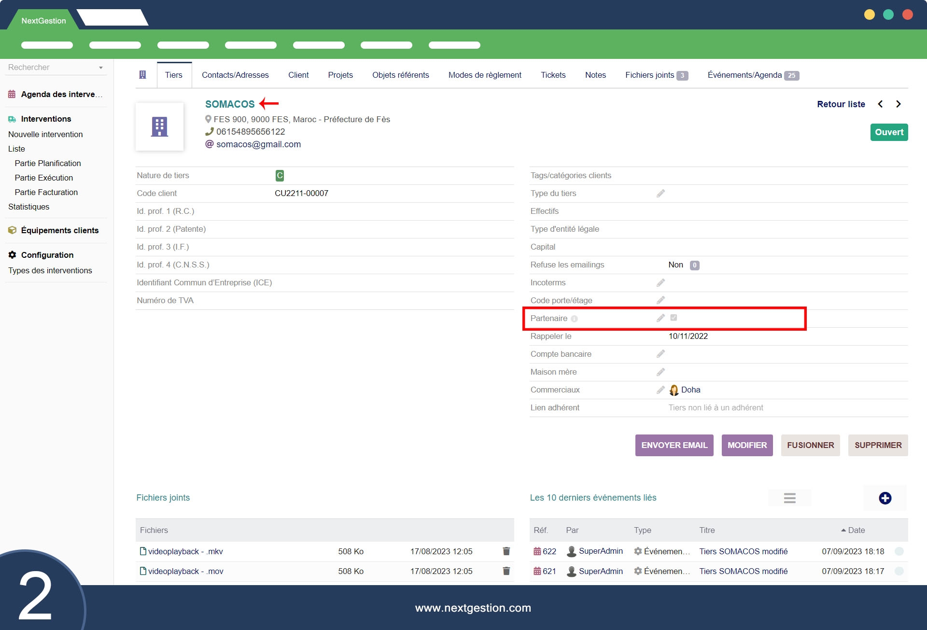Open the Rechercher dropdown arrow
Image resolution: width=927 pixels, height=630 pixels.
(100, 68)
